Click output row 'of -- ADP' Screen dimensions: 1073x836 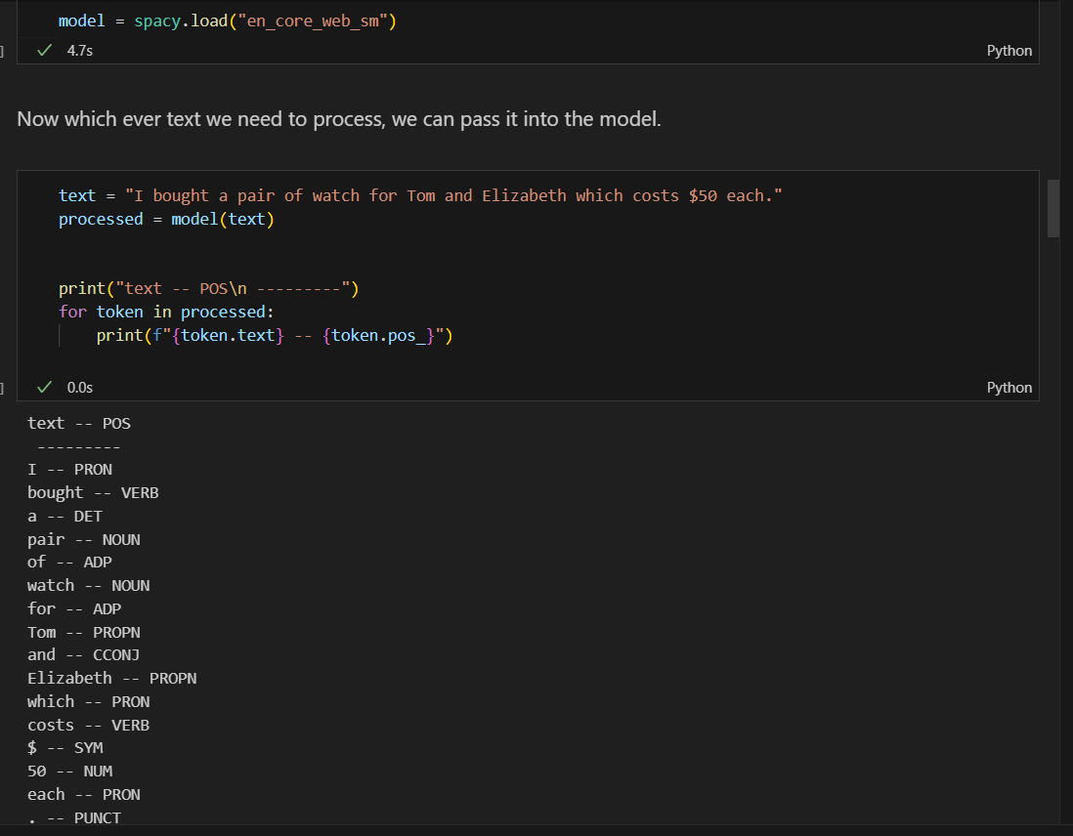coord(69,563)
